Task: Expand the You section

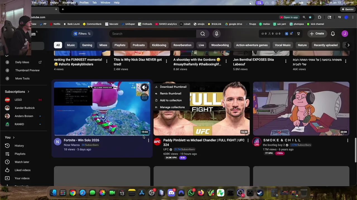Action: click(10, 137)
